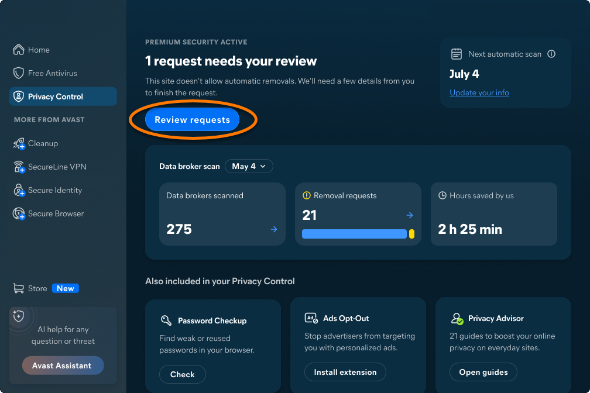Click the Password Checkup key icon
The width and height of the screenshot is (590, 393).
(166, 320)
